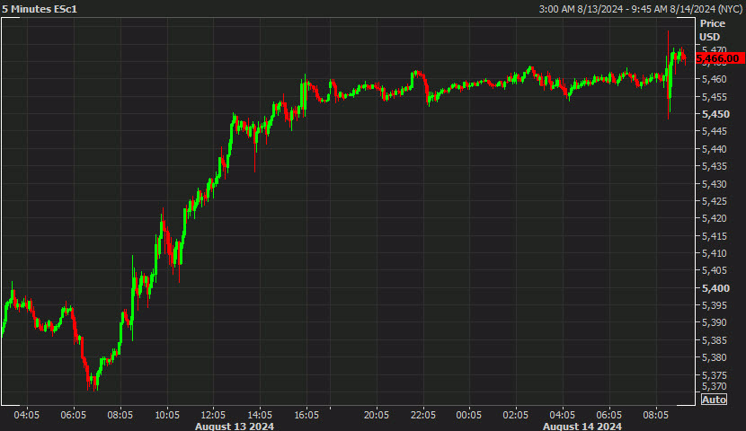Click the 14:05 time axis label
The width and height of the screenshot is (746, 431).
(260, 416)
